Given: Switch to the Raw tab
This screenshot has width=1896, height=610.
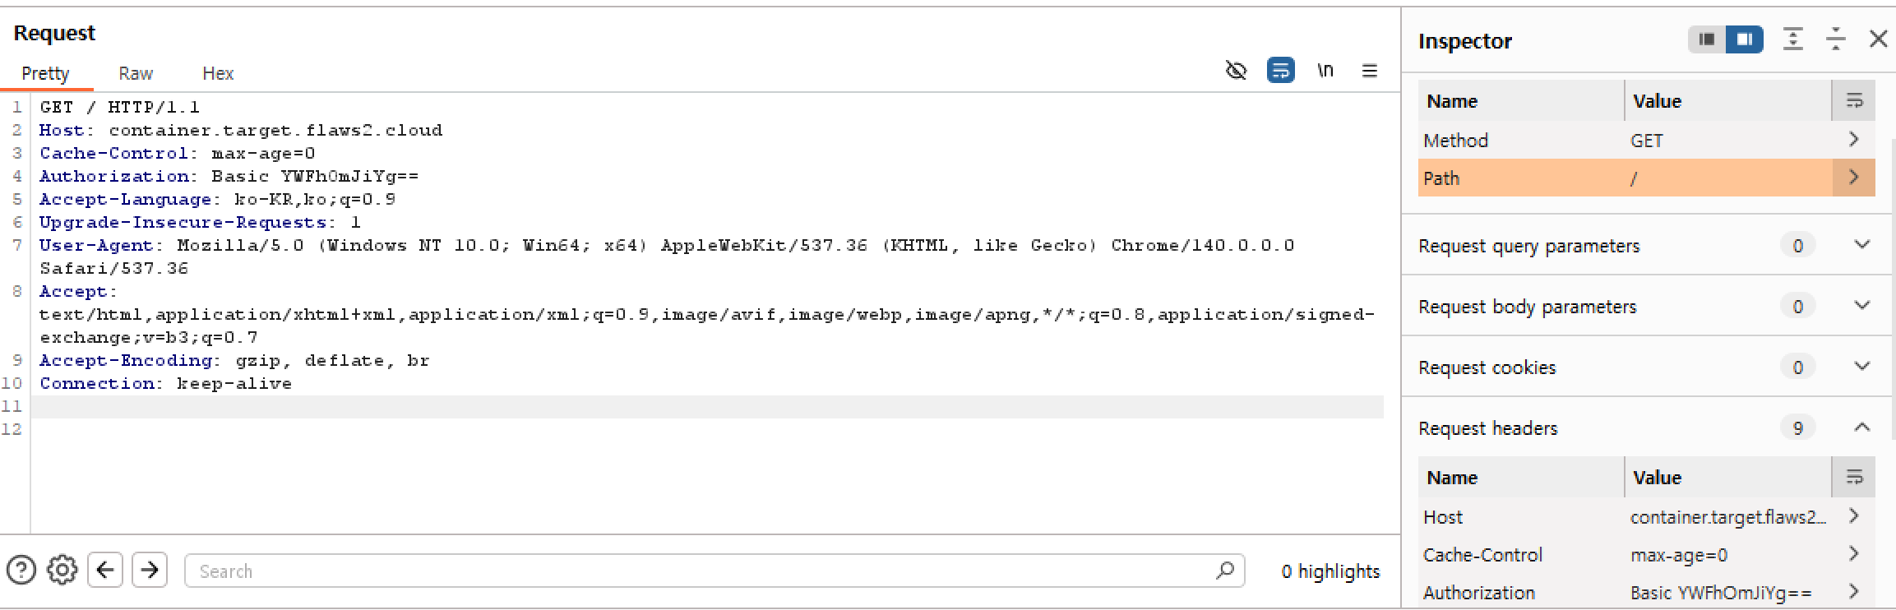Looking at the screenshot, I should (136, 73).
